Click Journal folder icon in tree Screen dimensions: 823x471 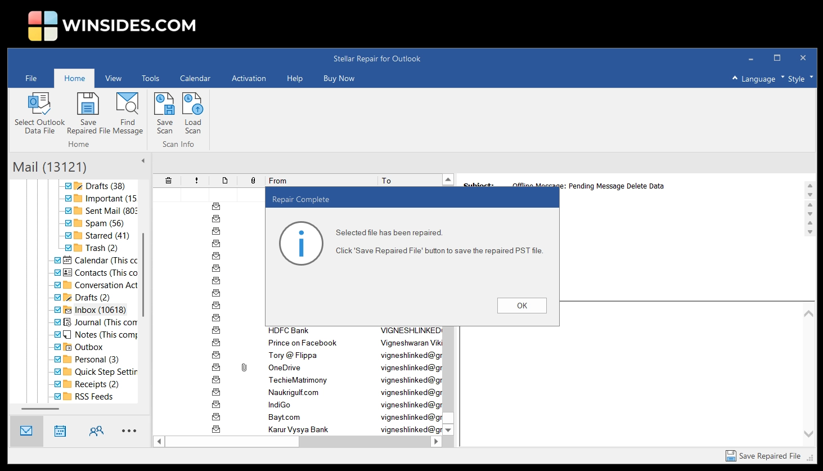(x=68, y=322)
